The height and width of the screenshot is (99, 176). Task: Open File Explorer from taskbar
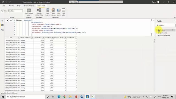[x=70, y=97]
